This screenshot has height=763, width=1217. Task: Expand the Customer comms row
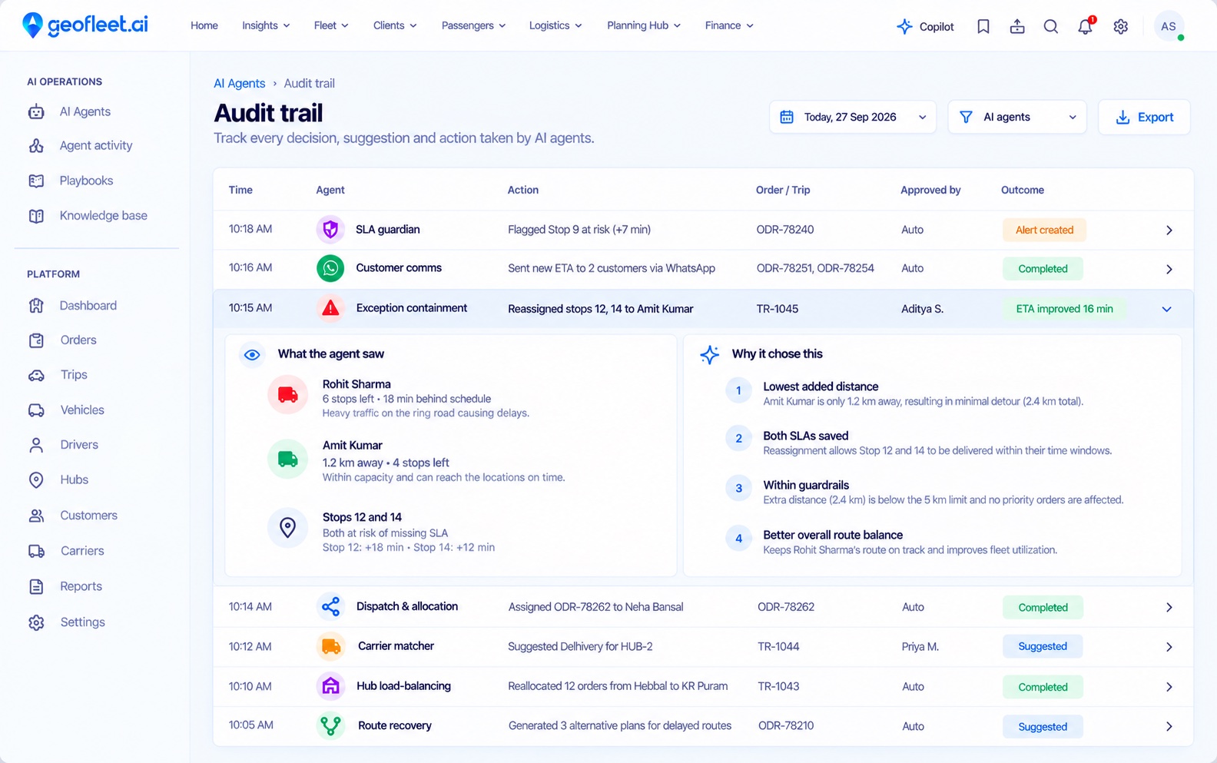pyautogui.click(x=1169, y=269)
